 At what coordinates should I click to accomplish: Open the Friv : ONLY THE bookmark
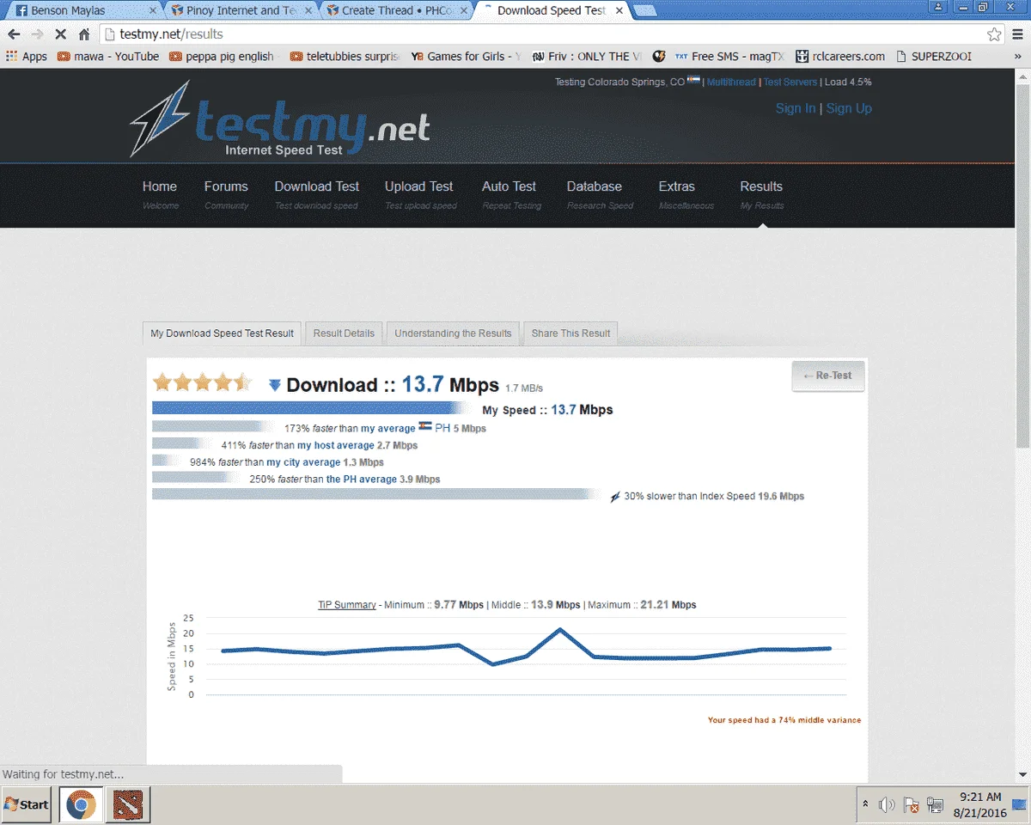tap(586, 56)
